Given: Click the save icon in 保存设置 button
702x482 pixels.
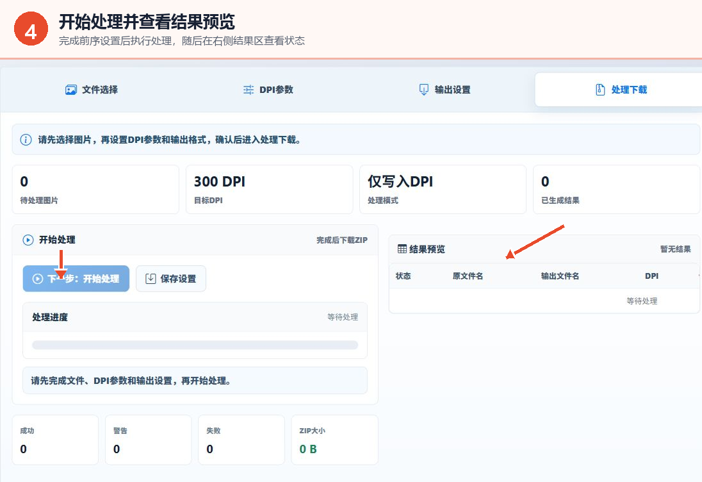Looking at the screenshot, I should (x=151, y=279).
